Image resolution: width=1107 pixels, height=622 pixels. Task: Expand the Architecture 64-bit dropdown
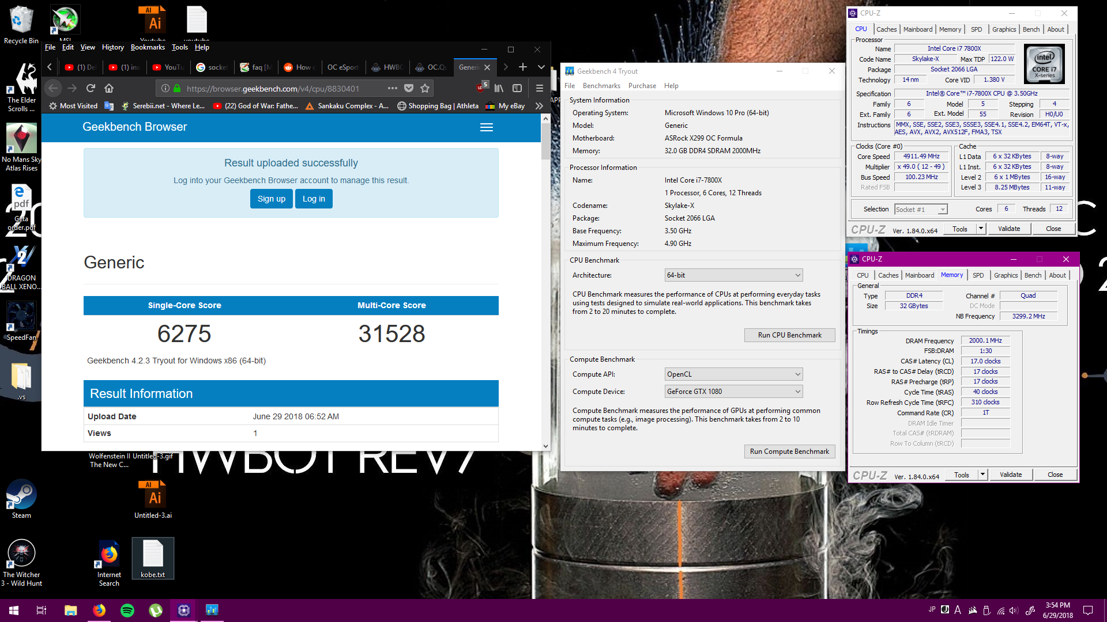[x=733, y=275]
